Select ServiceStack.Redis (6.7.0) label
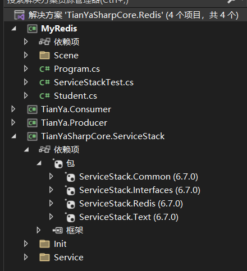Screen dimensions: 247x271 [131, 204]
